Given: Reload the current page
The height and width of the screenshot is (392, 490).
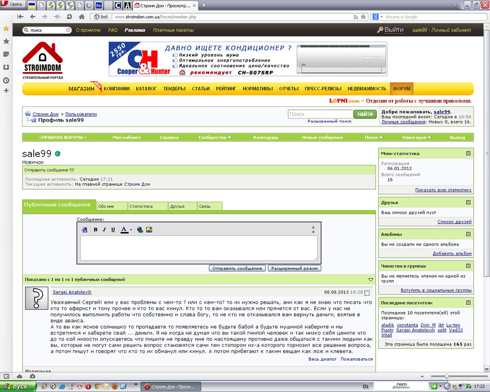Looking at the screenshot, I should click(x=70, y=17).
